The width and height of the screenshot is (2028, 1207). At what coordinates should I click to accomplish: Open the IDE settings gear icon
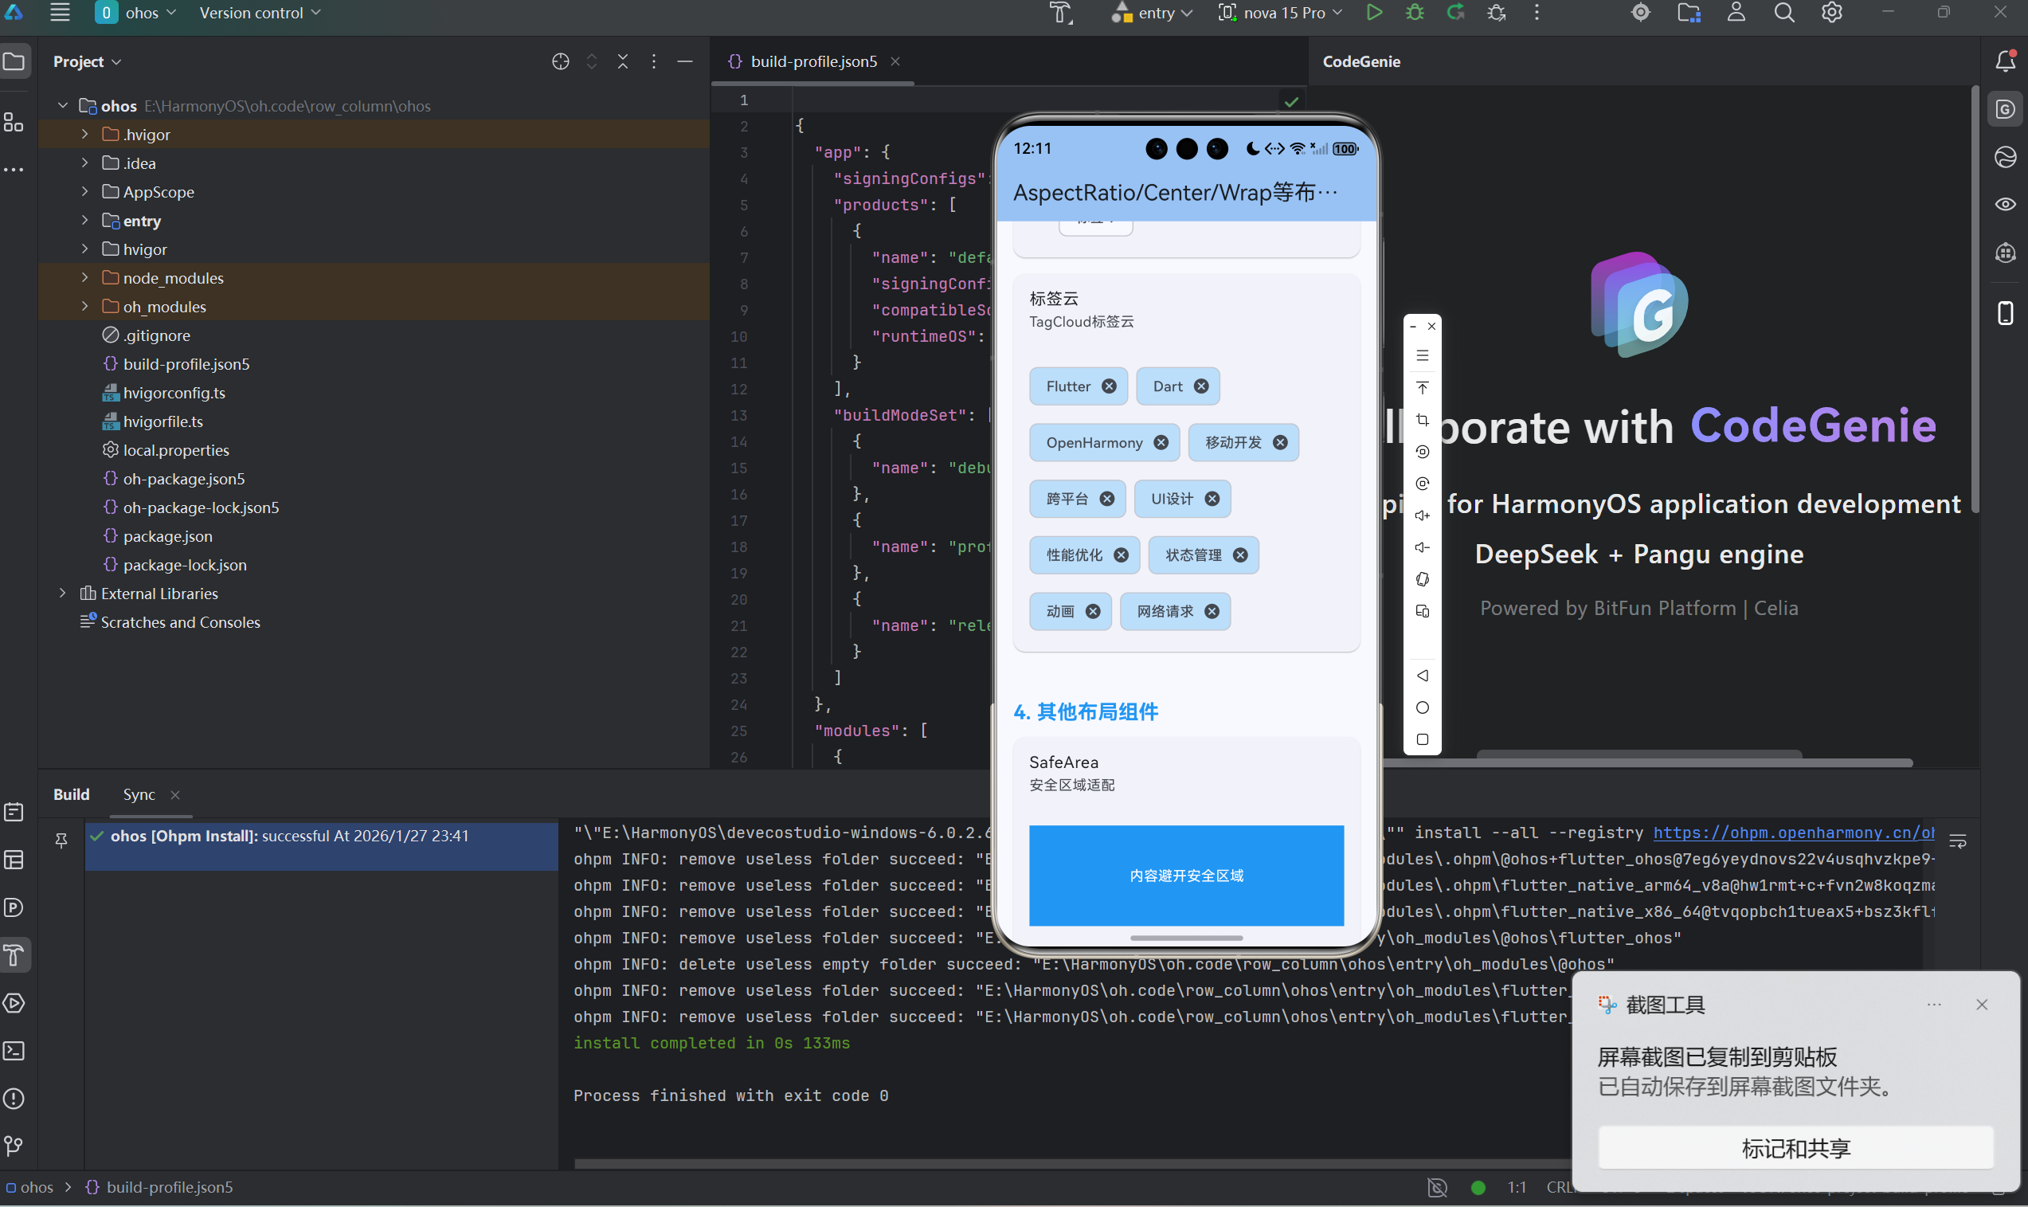(x=1831, y=13)
